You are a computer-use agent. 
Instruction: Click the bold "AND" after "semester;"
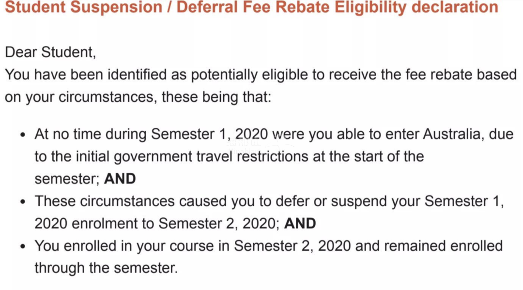point(120,179)
